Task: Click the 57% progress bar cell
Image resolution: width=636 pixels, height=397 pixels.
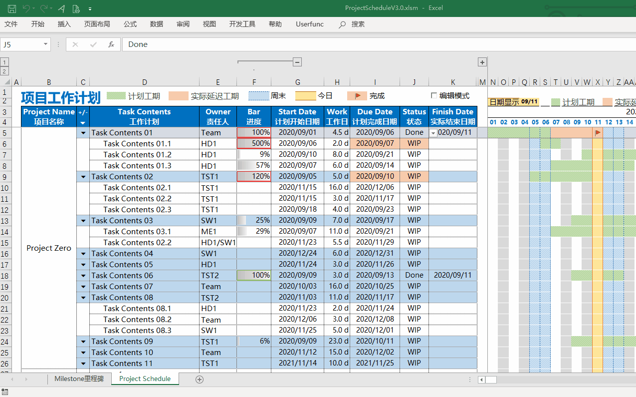Action: click(x=254, y=165)
